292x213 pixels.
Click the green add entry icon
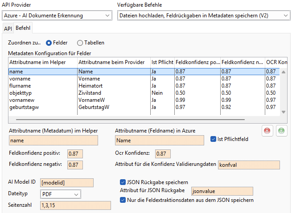coord(281,131)
